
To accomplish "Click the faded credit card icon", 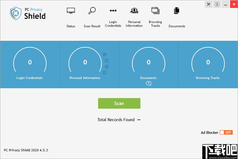I will (x=104, y=73).
